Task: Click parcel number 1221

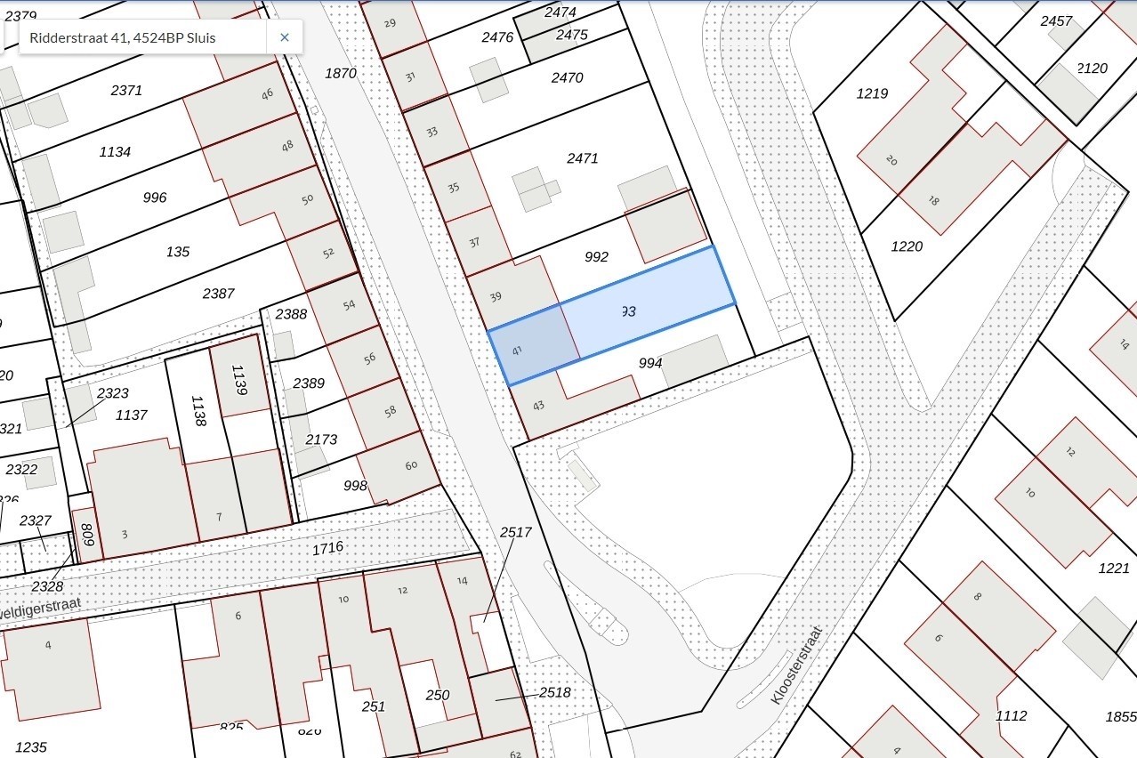Action: click(x=1114, y=568)
